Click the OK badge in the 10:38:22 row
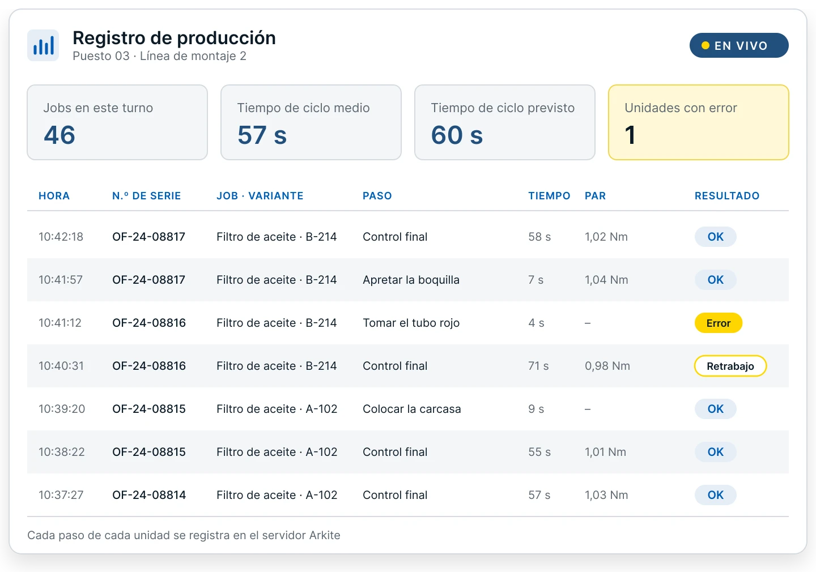816x572 pixels. (716, 452)
